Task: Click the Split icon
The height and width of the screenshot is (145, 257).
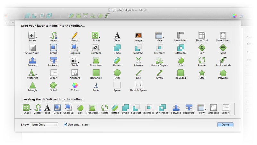Action: 223,48
